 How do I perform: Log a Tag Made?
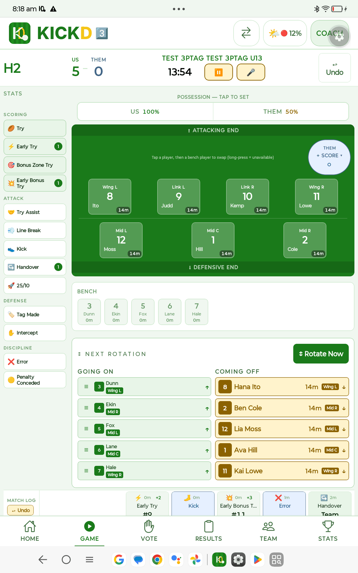tap(35, 315)
